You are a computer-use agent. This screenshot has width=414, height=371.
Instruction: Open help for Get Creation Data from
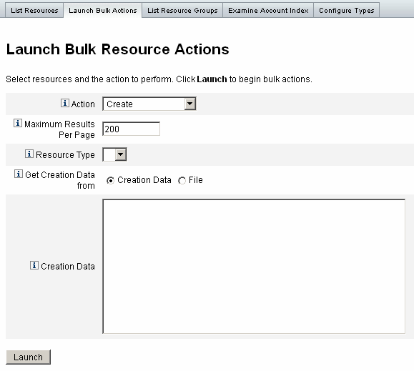[18, 174]
